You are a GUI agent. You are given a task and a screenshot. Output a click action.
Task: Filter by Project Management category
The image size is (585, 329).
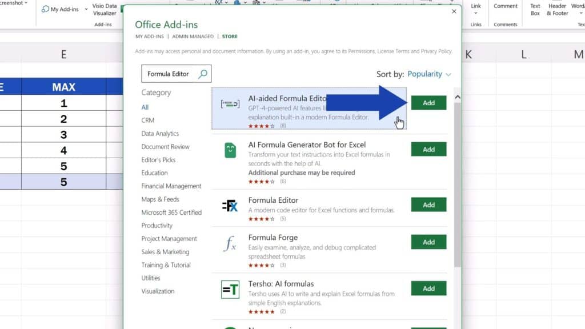click(169, 238)
